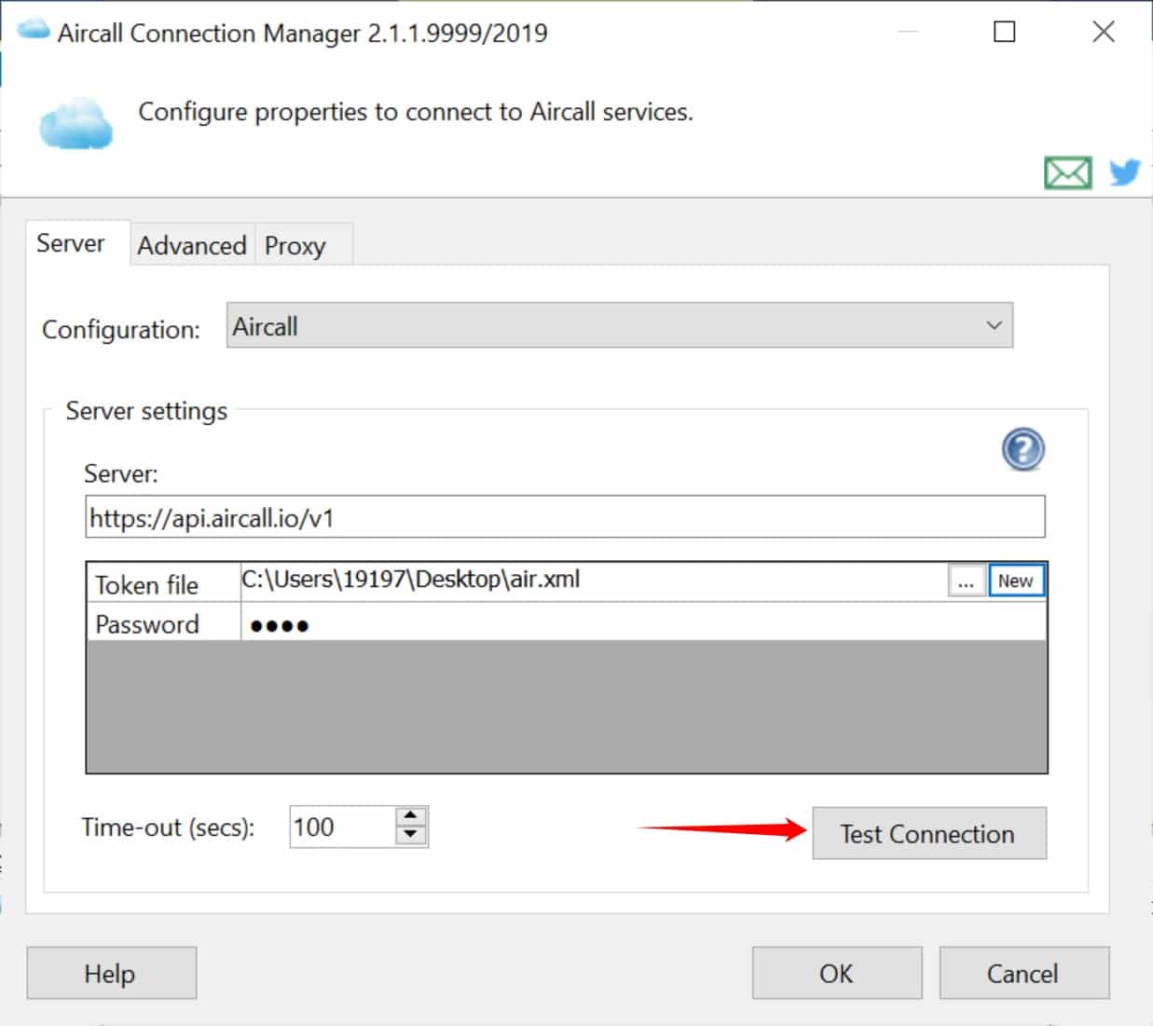Click the Test Connection button
This screenshot has height=1026, width=1153.
[929, 833]
